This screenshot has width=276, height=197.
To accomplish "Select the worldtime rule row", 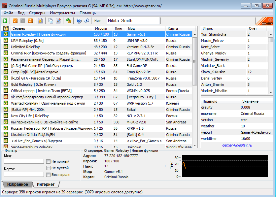I will (x=237, y=139).
